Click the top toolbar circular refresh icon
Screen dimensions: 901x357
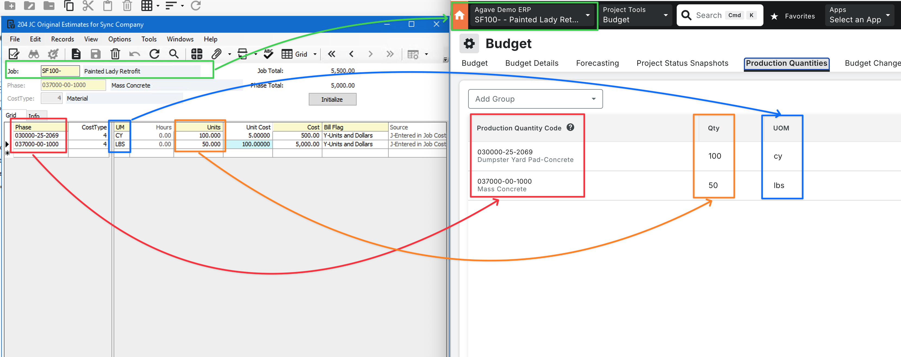pos(195,5)
